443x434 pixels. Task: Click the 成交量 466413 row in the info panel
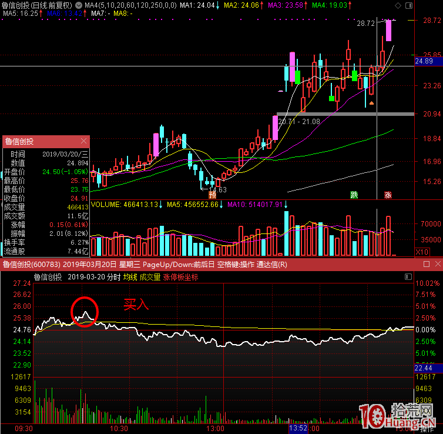point(46,207)
